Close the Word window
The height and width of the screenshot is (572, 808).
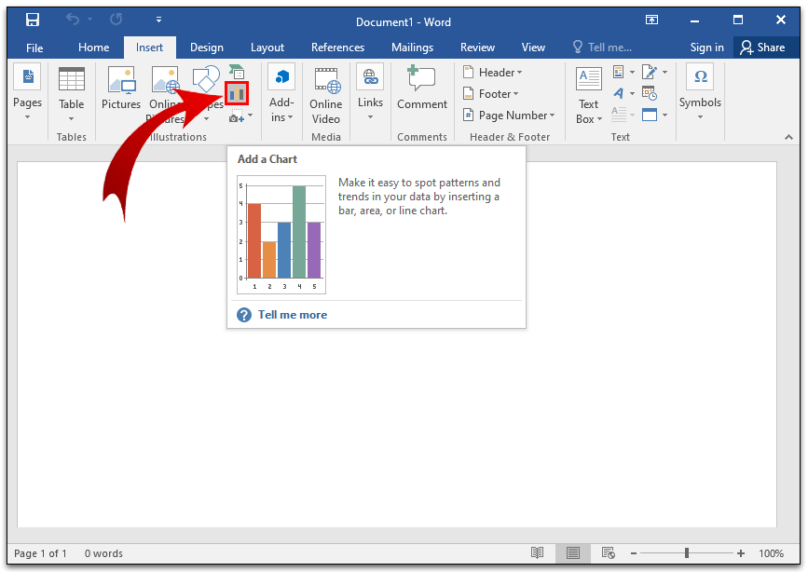tap(781, 20)
